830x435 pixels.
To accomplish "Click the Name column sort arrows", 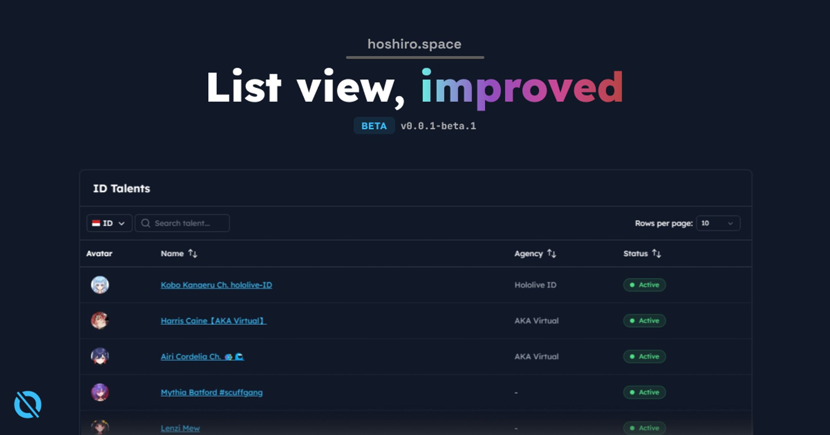I will [193, 254].
